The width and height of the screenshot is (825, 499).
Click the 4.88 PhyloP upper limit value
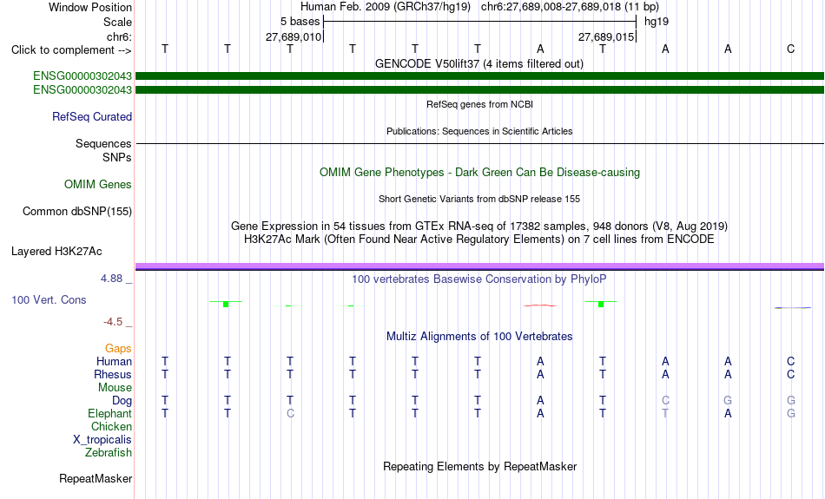[111, 279]
